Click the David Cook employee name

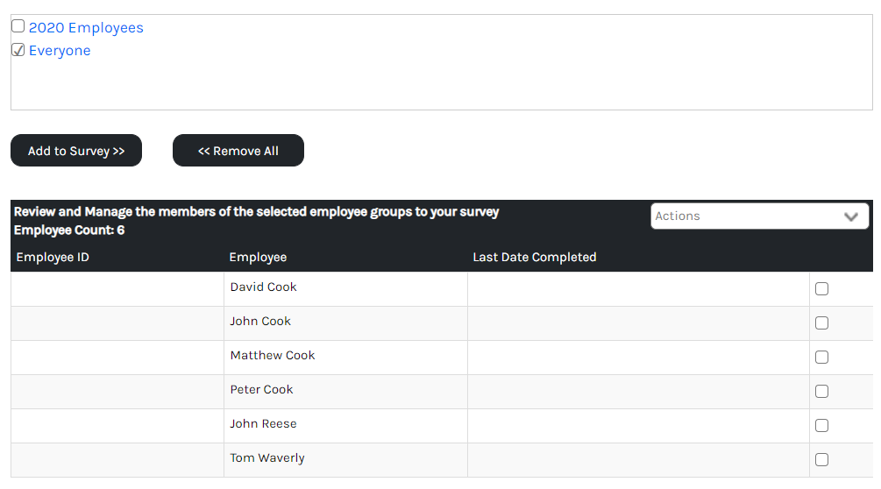(x=263, y=287)
